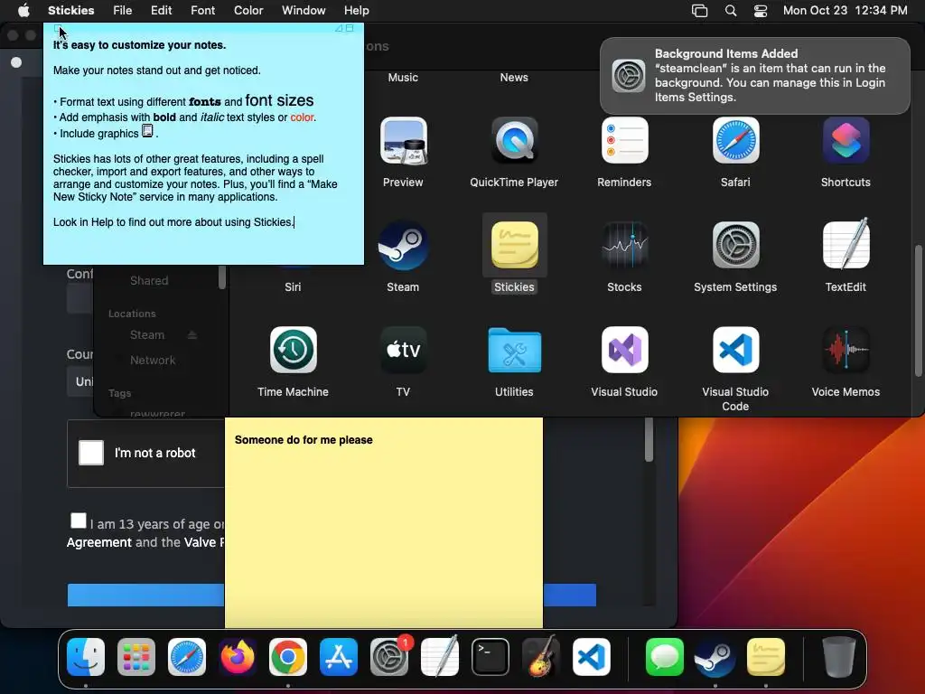
Task: Click Stage Manager icon in menu bar
Action: [699, 11]
